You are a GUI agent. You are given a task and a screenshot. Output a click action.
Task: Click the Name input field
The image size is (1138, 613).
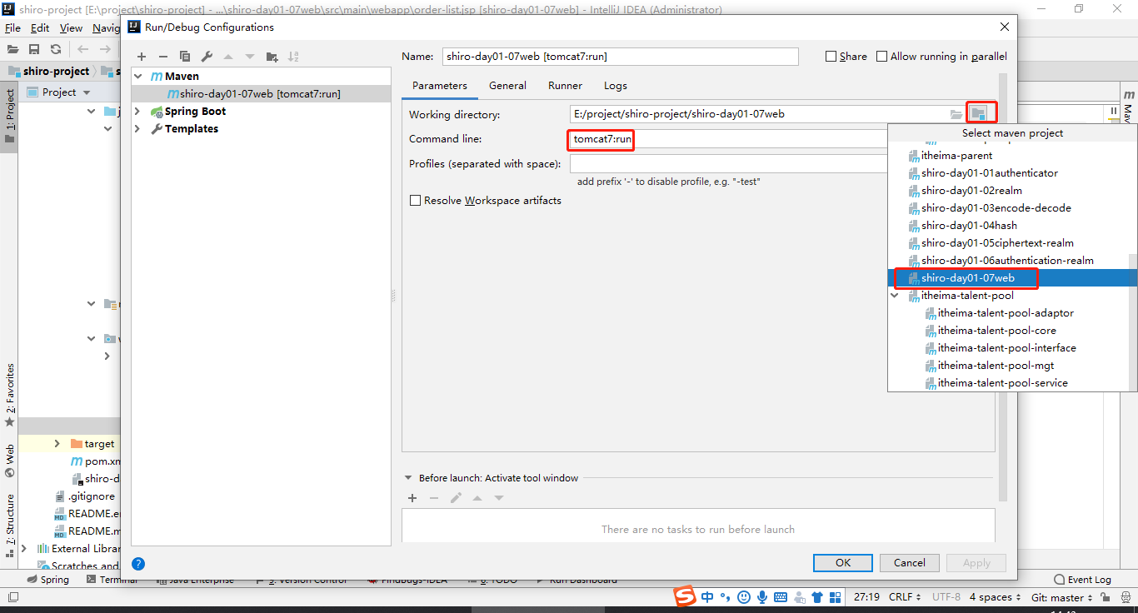pyautogui.click(x=621, y=57)
